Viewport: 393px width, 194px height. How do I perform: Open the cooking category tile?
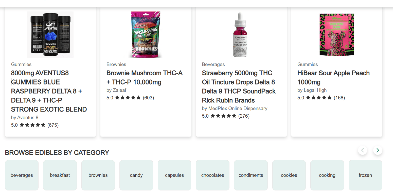pyautogui.click(x=327, y=175)
